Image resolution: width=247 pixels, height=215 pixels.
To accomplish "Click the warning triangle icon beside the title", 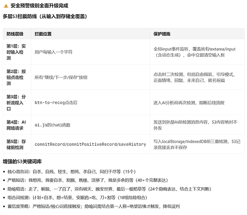I will 6,6.
